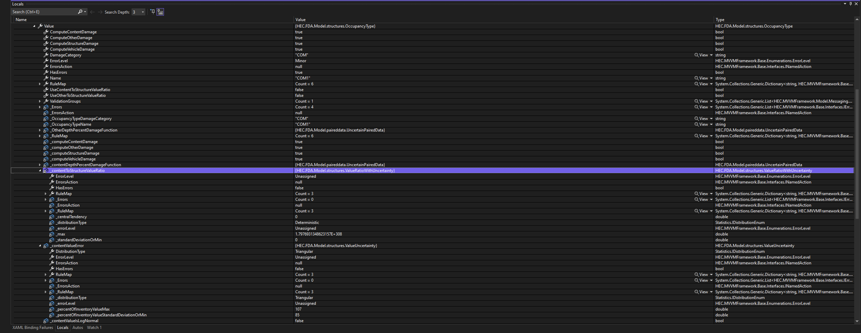Click the View magnifier icon beside ValidationGroups

tap(697, 101)
